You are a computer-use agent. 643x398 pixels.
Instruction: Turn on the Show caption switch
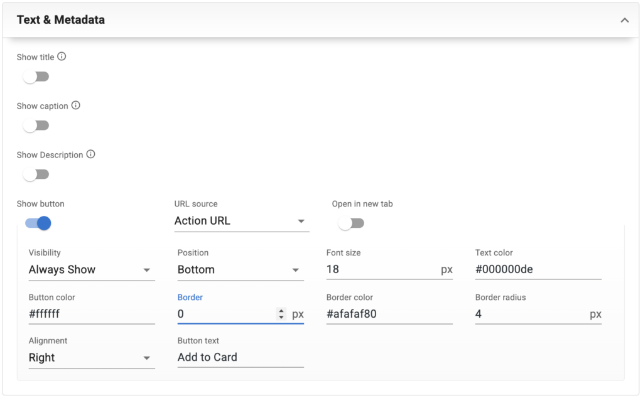36,126
